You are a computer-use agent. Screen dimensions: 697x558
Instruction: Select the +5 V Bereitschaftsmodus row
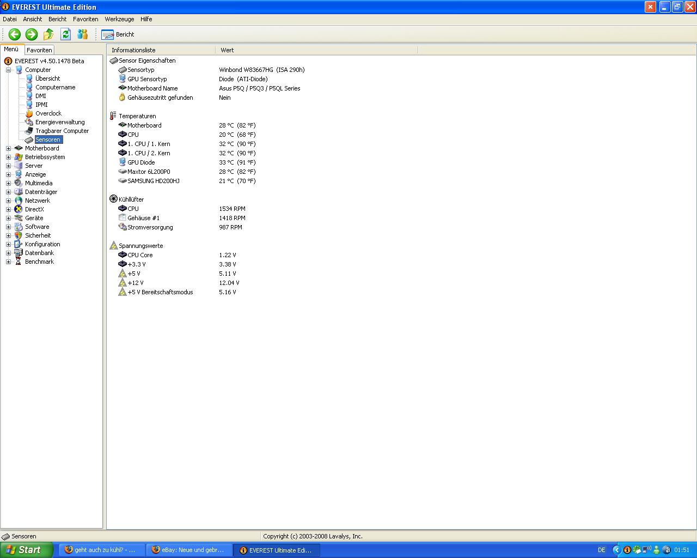[177, 292]
